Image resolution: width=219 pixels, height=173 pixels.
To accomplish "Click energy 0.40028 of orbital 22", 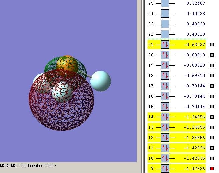I will coord(196,34).
